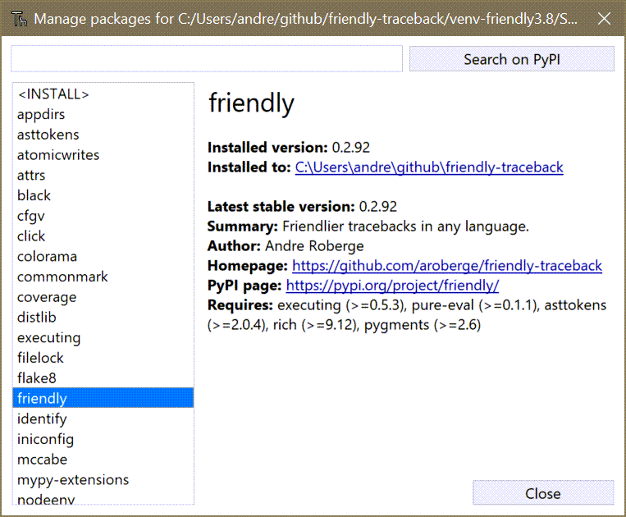626x517 pixels.
Task: Select the highlighted friendly package
Action: pyautogui.click(x=103, y=398)
